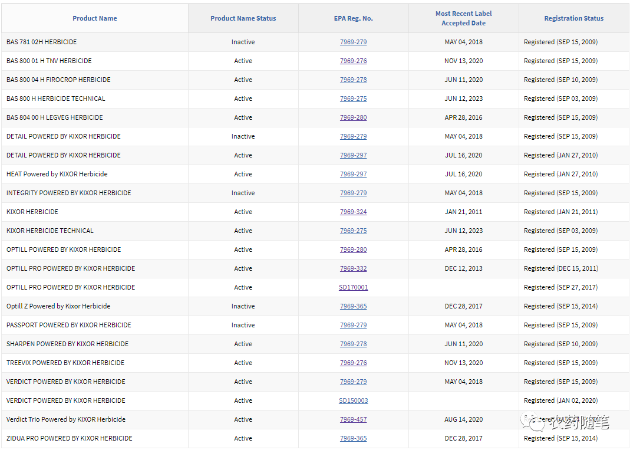Select Optill Z Powered by Kixor Herbicide name
The image size is (630, 450).
58,307
